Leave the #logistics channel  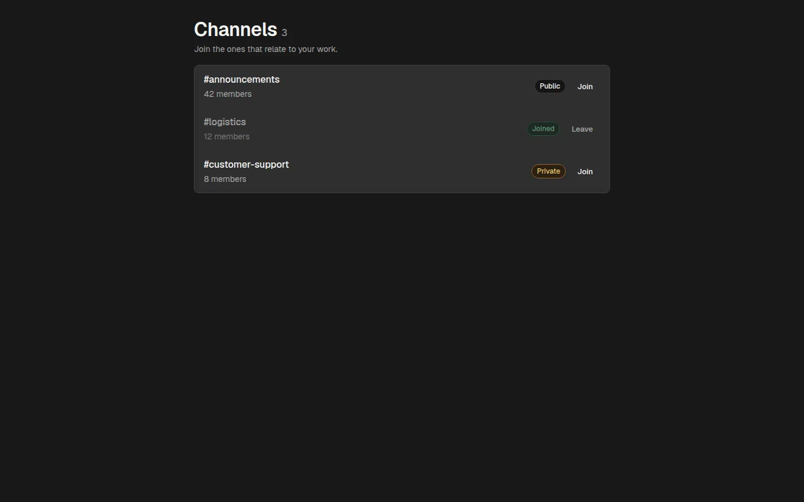point(582,129)
